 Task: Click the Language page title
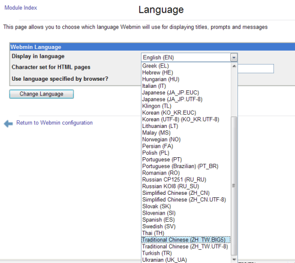[161, 10]
